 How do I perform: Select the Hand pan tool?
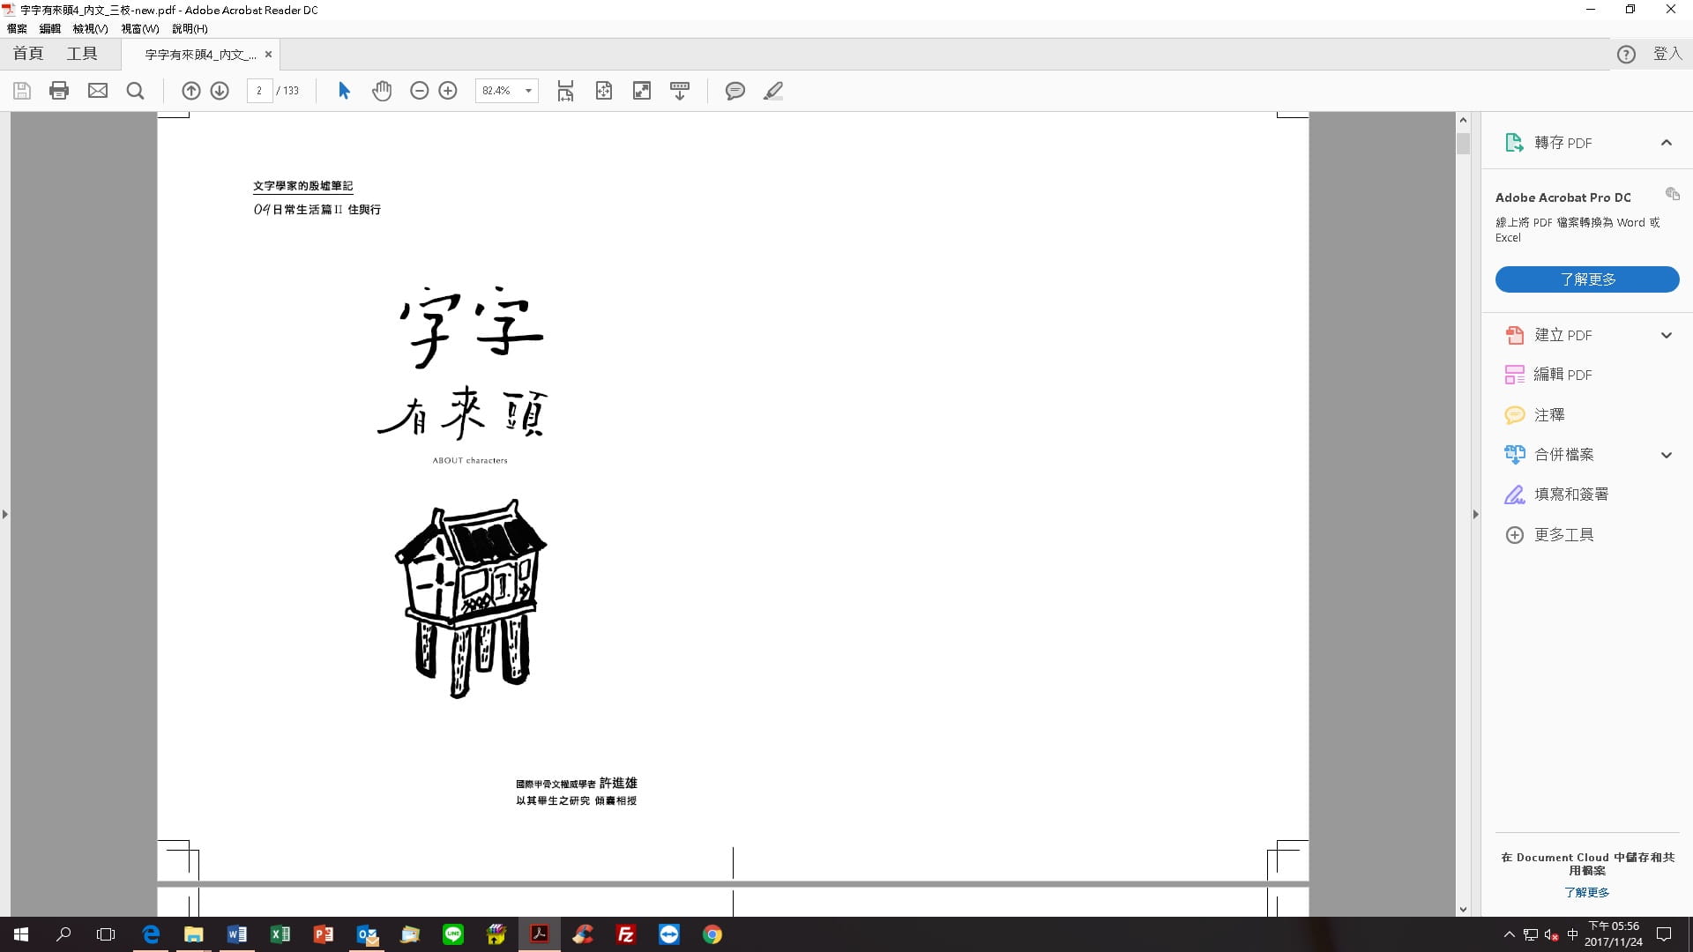(381, 91)
